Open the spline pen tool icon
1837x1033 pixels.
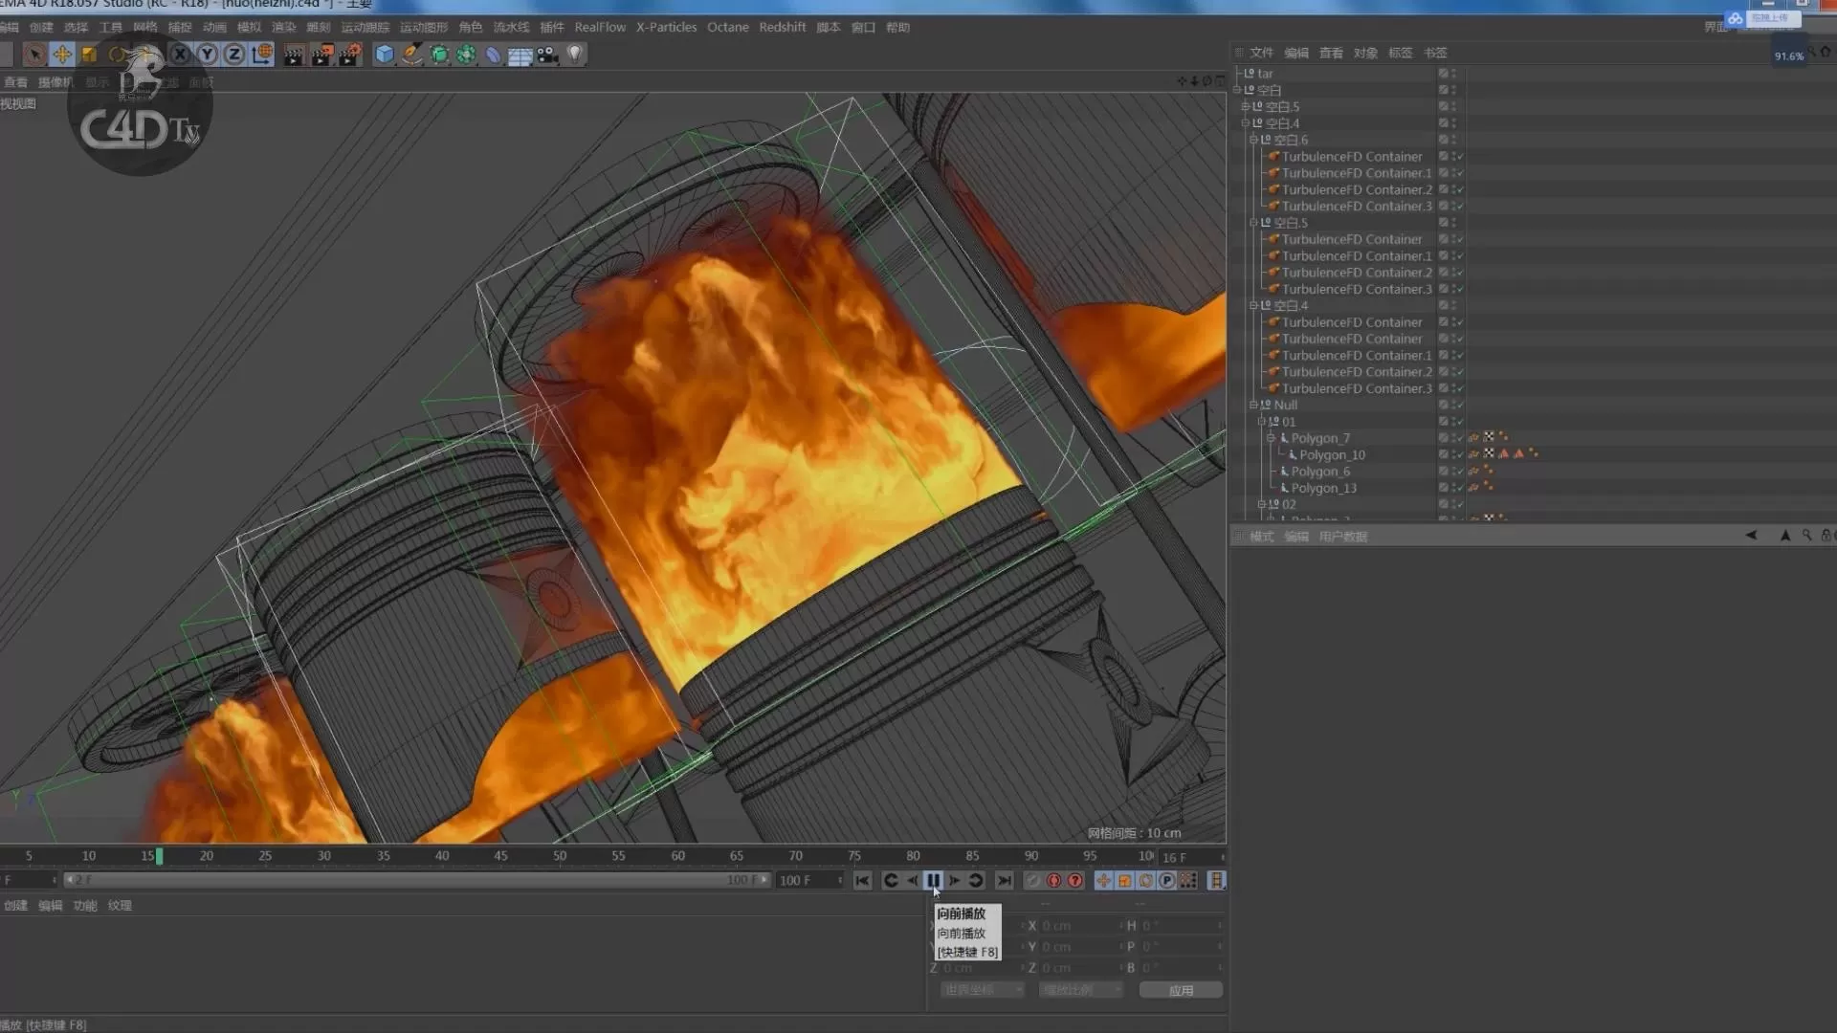coord(411,55)
